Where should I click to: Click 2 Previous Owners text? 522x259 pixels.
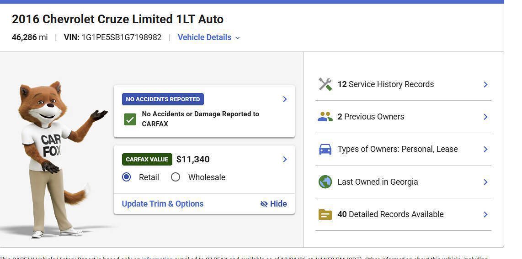tap(371, 117)
